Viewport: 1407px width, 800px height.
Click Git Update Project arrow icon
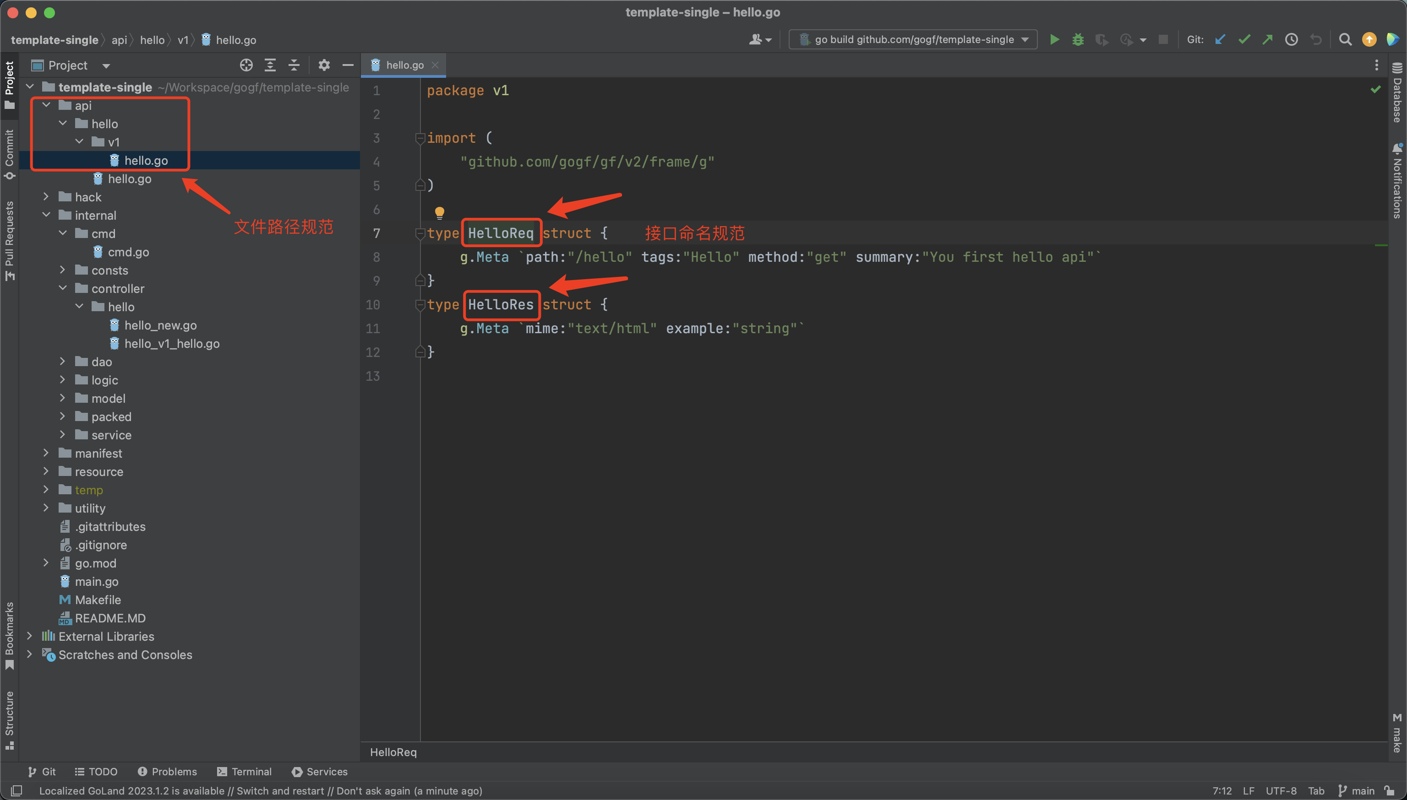(x=1220, y=39)
